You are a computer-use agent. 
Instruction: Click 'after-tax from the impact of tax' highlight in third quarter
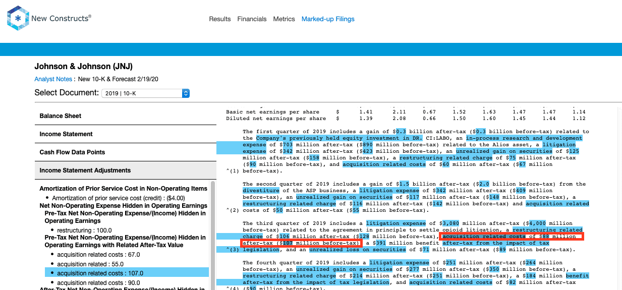pyautogui.click(x=495, y=243)
